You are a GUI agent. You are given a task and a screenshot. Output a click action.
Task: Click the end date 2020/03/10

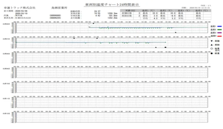[x=21, y=13]
